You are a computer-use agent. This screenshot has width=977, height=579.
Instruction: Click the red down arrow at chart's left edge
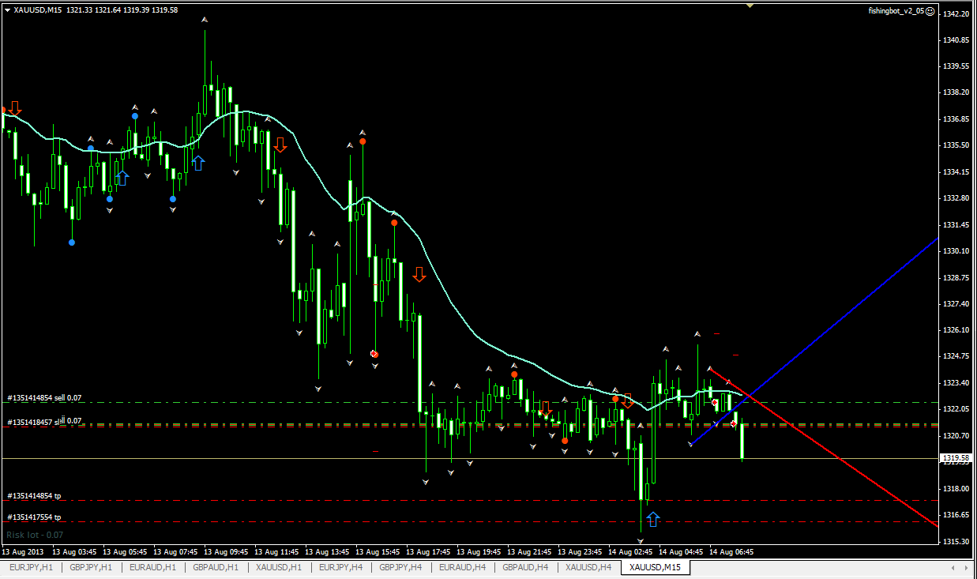tap(16, 108)
